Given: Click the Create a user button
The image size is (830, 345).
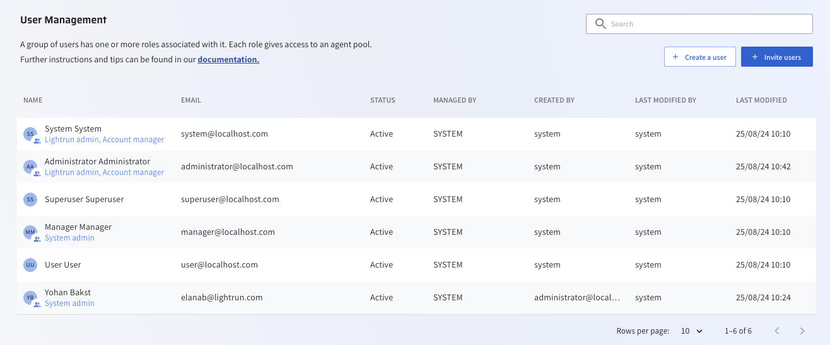Looking at the screenshot, I should click(699, 57).
